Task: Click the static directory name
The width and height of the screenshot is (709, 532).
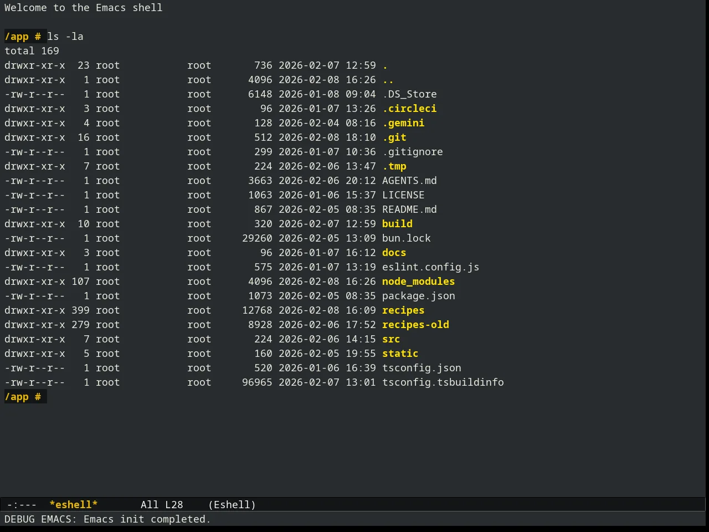Action: (400, 354)
